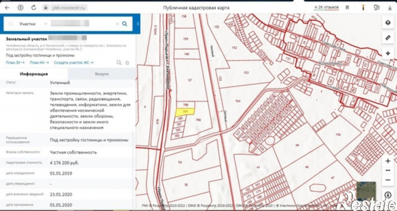Open browser downloads arrow icon

[x=390, y=8]
